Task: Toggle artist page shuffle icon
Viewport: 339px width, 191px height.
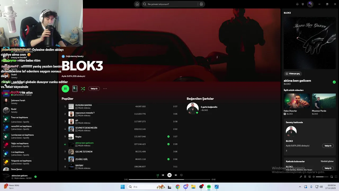Action: (x=83, y=89)
